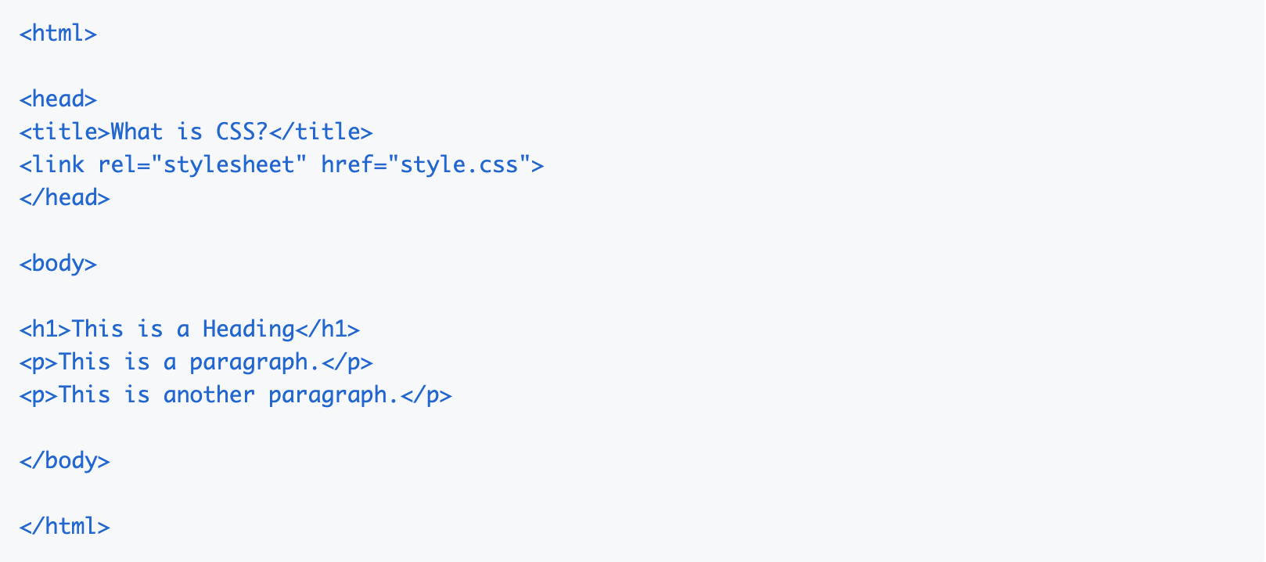Click the opening h1 tag
The image size is (1266, 562).
[x=45, y=330]
